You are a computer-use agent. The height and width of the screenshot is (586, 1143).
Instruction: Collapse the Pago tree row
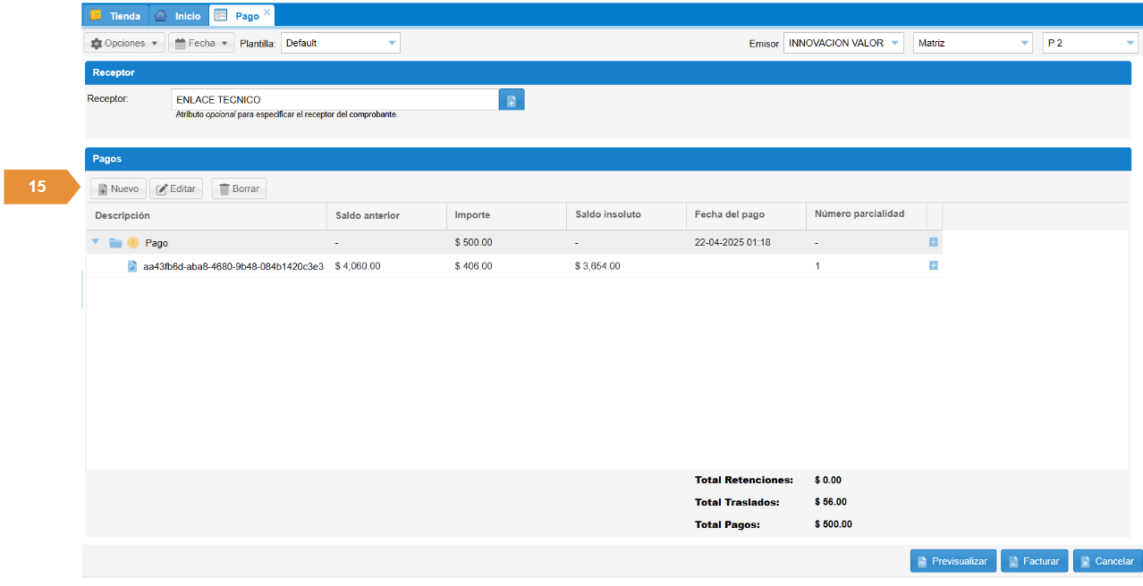(96, 242)
